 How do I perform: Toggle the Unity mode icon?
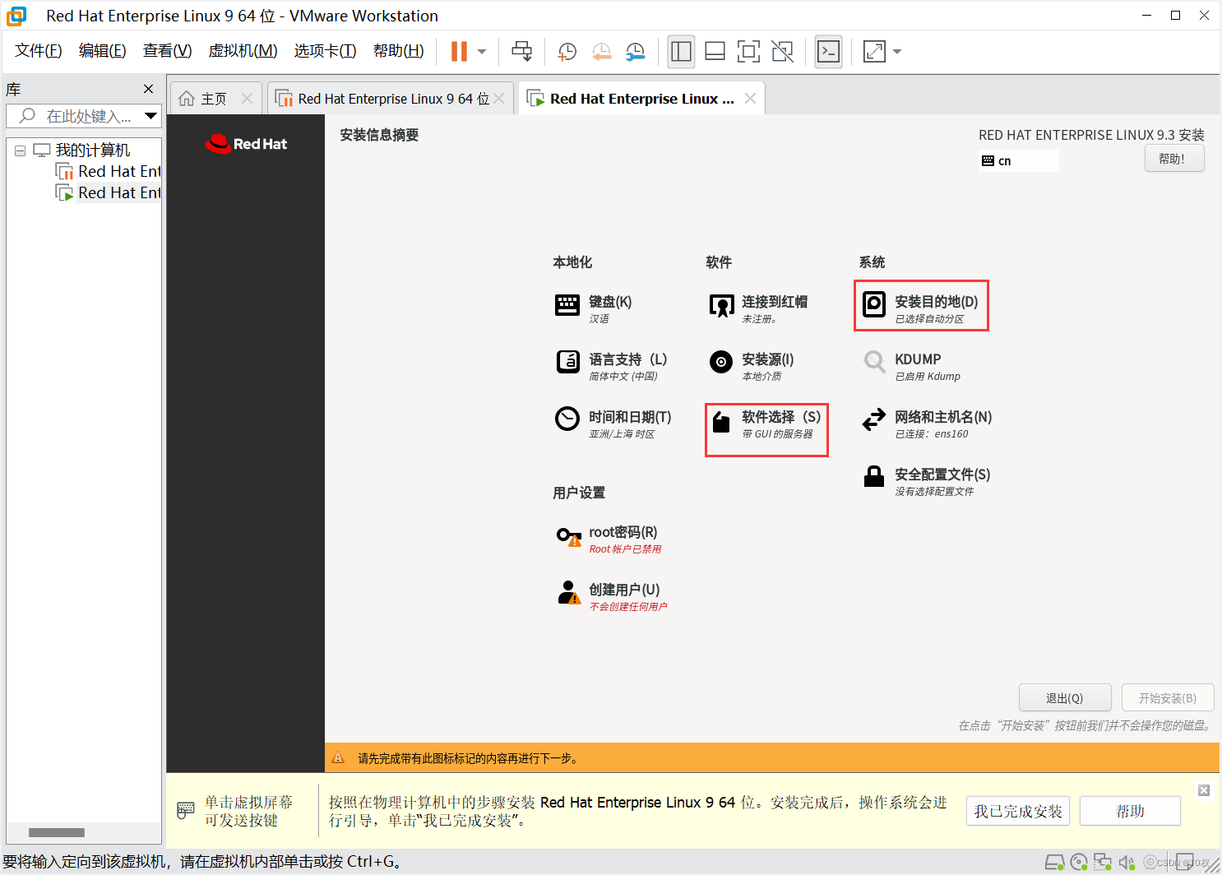click(782, 51)
